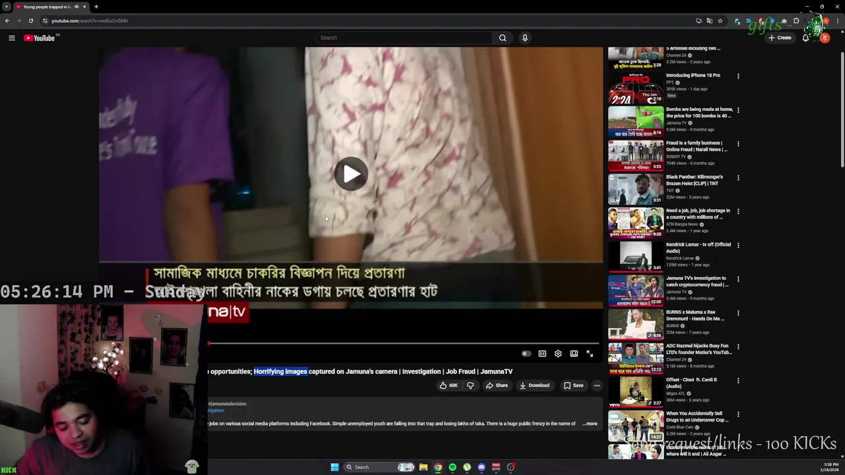The width and height of the screenshot is (845, 475).
Task: Go to YouTube home via logo
Action: click(x=40, y=38)
